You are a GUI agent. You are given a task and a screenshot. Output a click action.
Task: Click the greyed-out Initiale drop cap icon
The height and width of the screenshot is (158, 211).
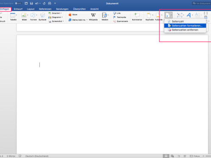click(197, 15)
